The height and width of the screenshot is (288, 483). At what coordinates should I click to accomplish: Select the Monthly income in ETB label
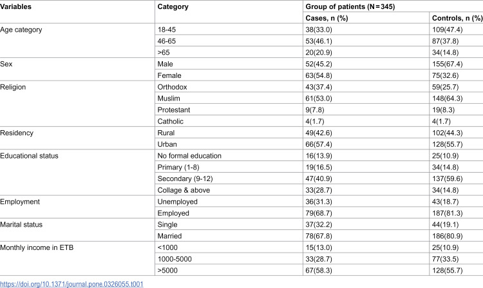[37, 247]
